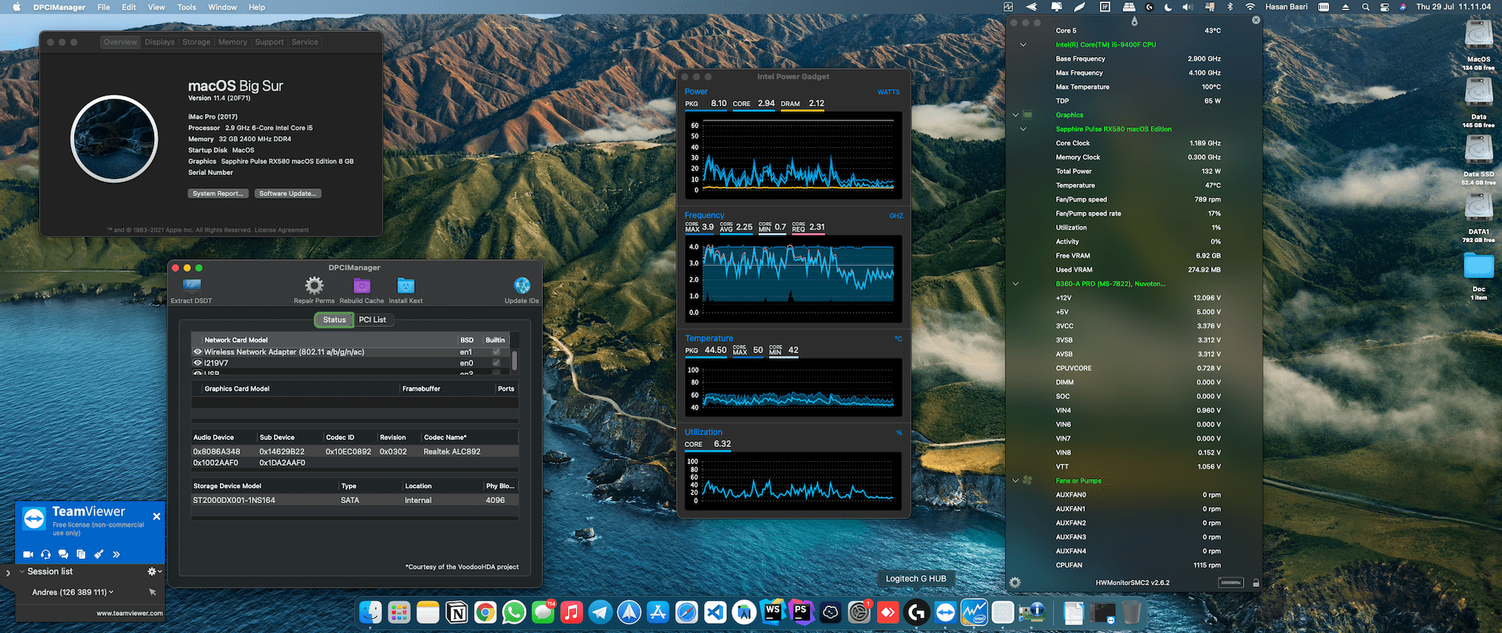This screenshot has width=1502, height=633.
Task: Open Visual Studio Code from dock
Action: click(715, 613)
